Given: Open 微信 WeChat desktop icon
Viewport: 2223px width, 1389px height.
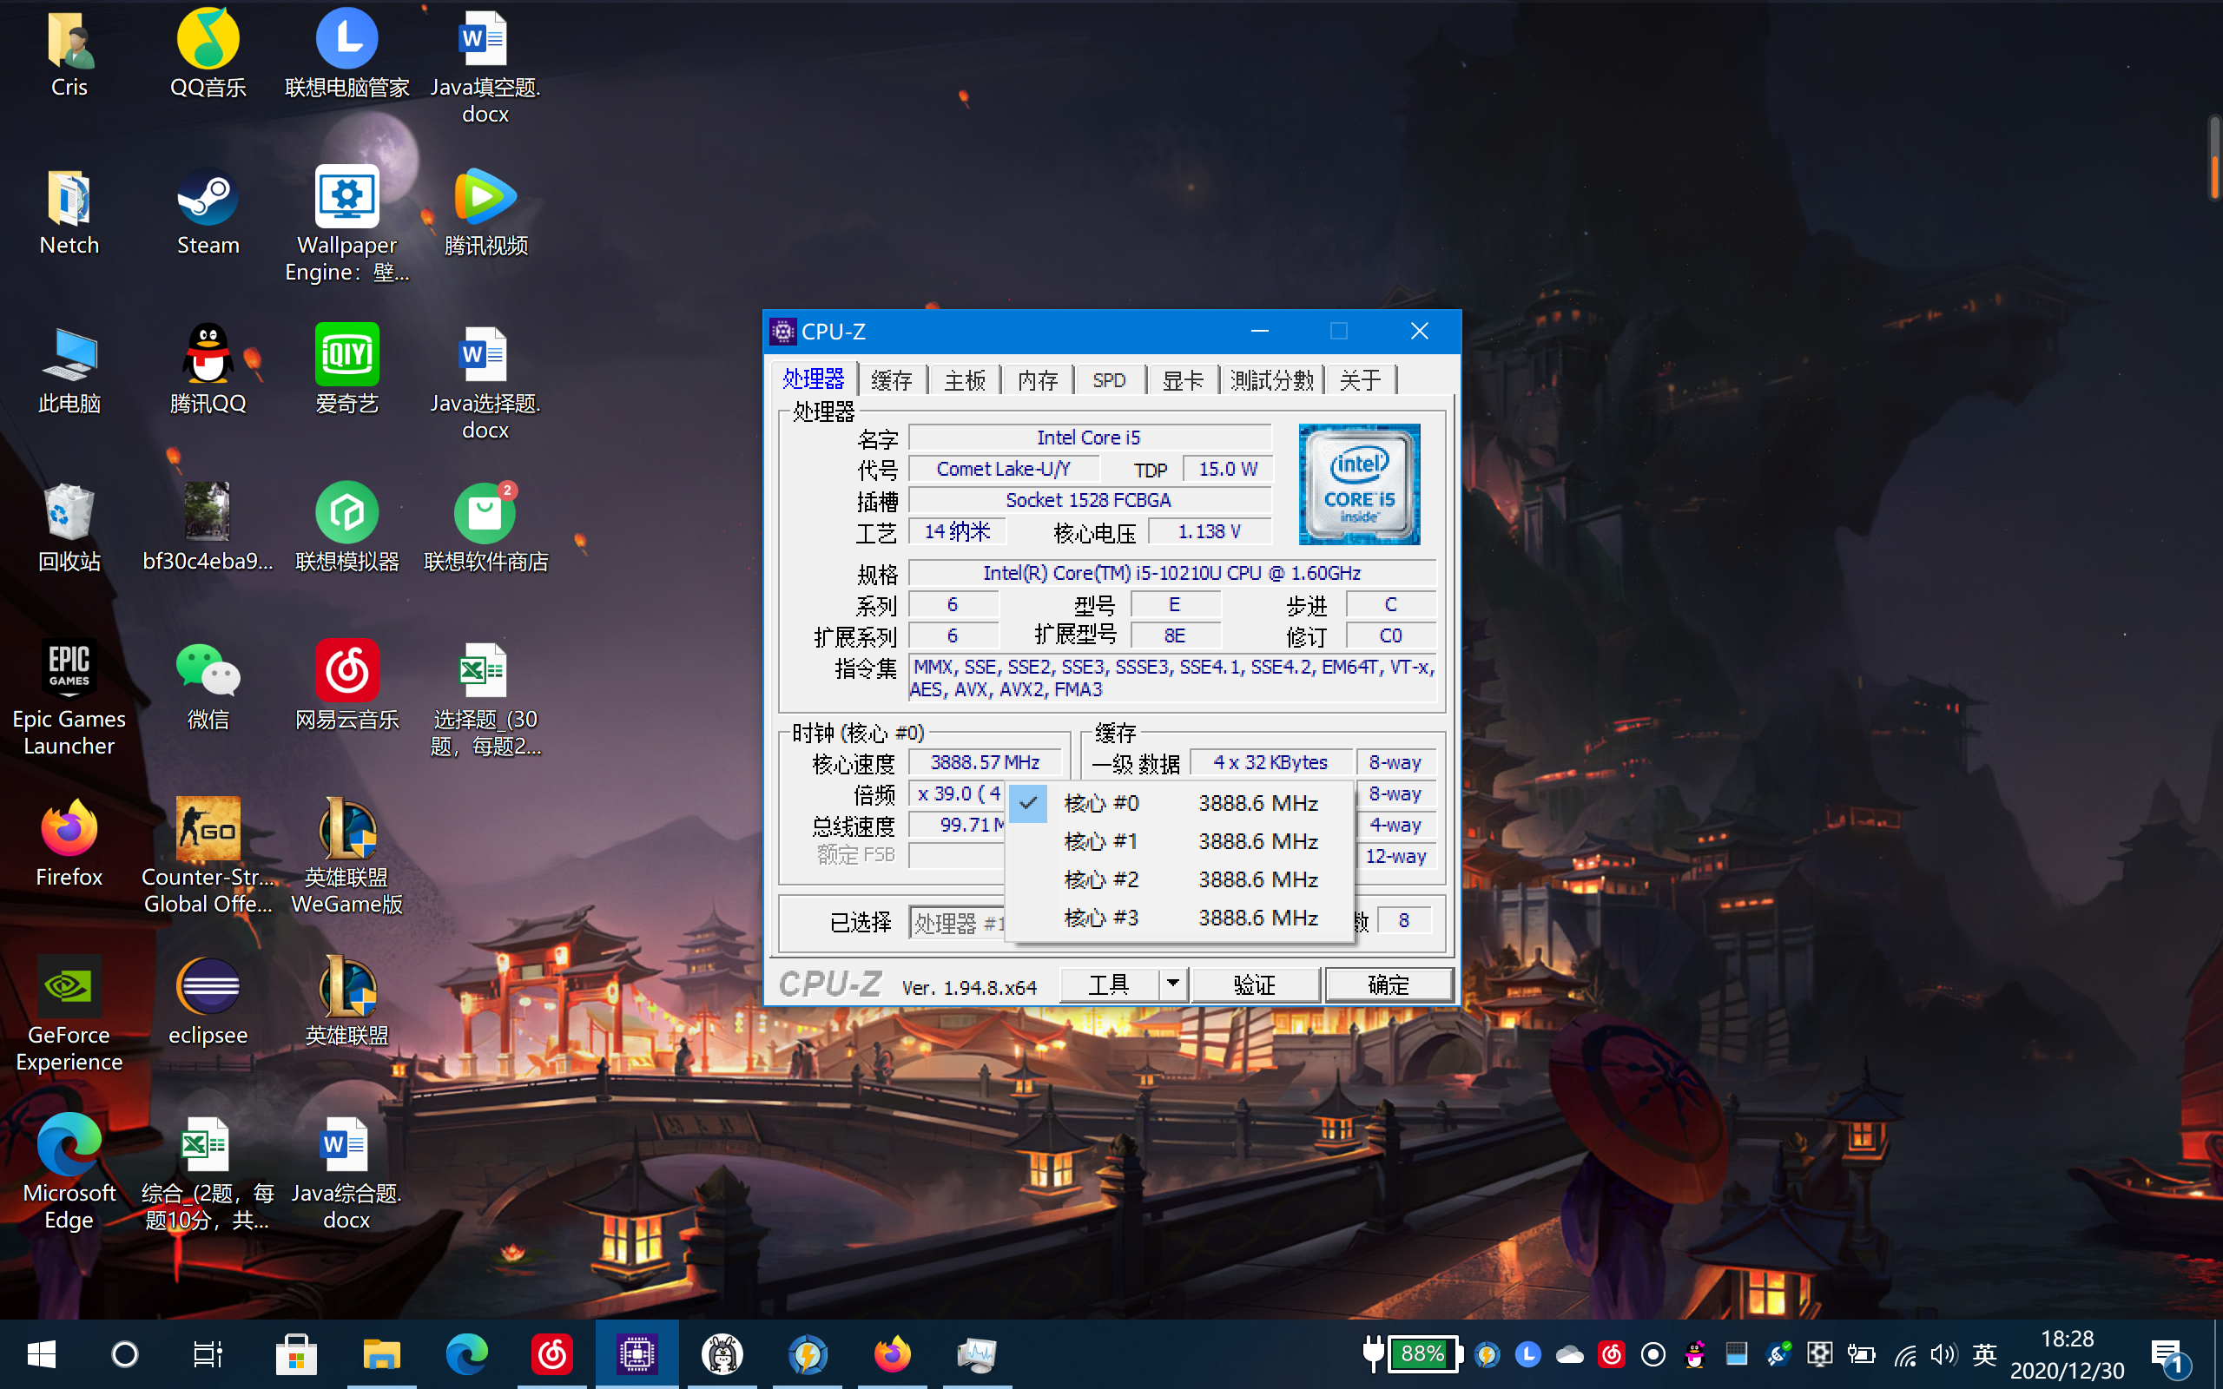Looking at the screenshot, I should tap(208, 670).
